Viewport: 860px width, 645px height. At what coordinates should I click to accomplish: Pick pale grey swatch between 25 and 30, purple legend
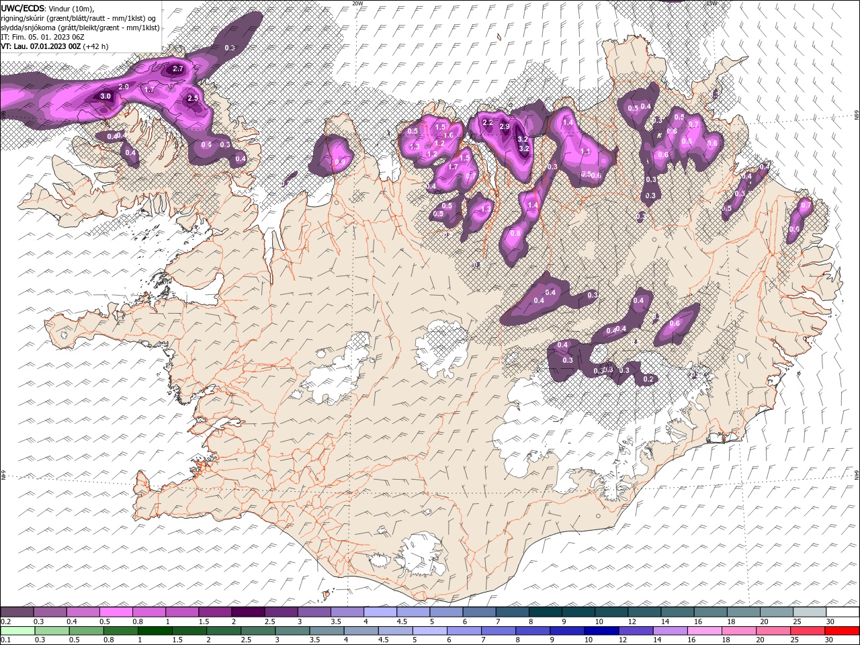point(810,612)
